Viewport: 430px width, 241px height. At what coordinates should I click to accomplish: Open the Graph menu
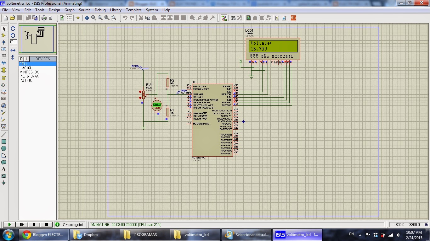(x=70, y=10)
